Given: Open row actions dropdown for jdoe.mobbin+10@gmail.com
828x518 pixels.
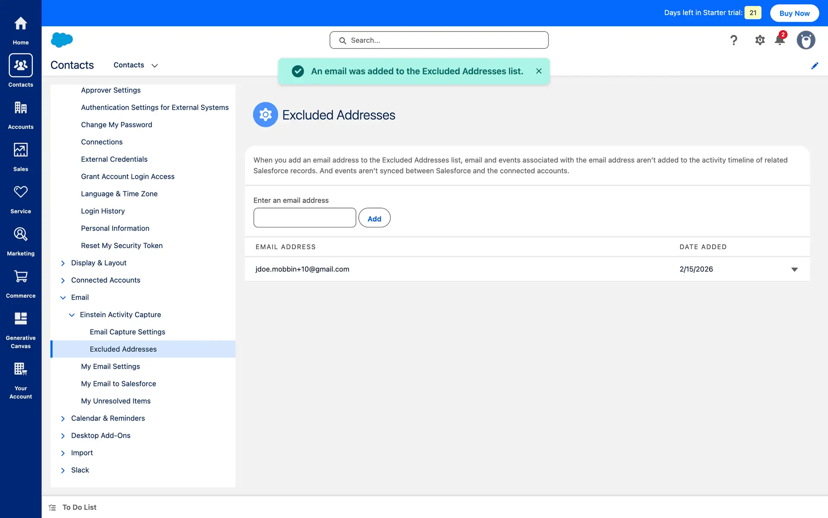Looking at the screenshot, I should [794, 269].
